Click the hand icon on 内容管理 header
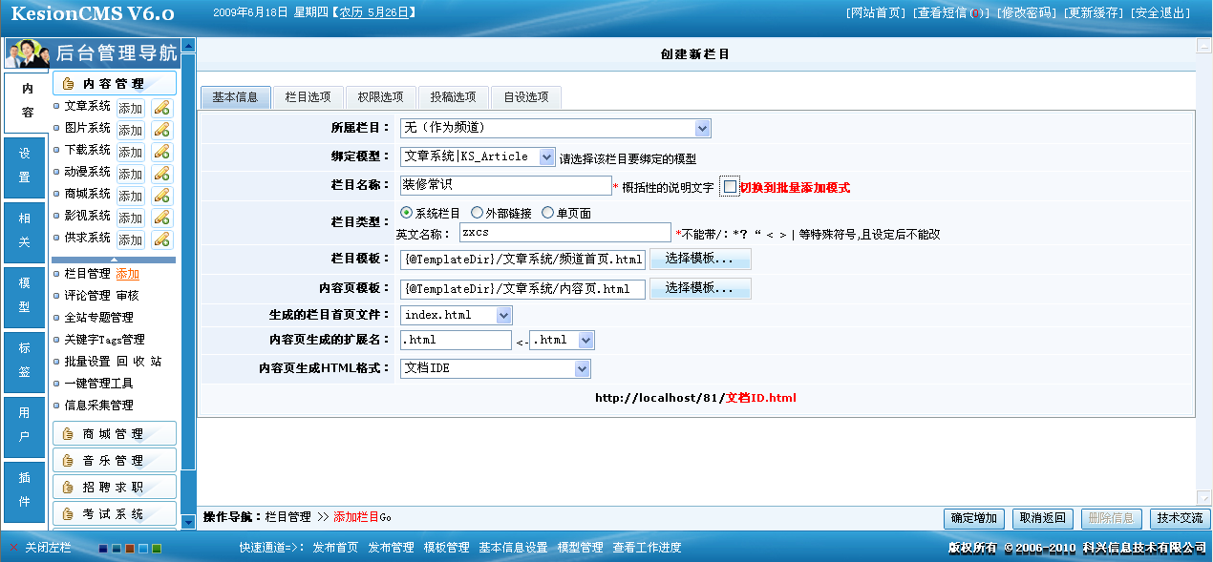The width and height of the screenshot is (1213, 562). (x=69, y=84)
